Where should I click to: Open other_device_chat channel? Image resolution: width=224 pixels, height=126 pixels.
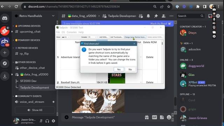[x=32, y=68]
